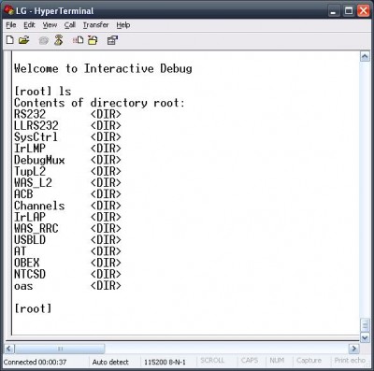This screenshot has width=374, height=371.
Task: Maximize the HyperTerminal window
Action: coord(349,11)
